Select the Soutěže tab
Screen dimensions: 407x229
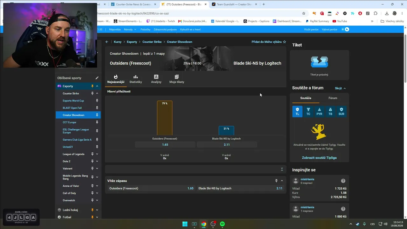point(306,98)
